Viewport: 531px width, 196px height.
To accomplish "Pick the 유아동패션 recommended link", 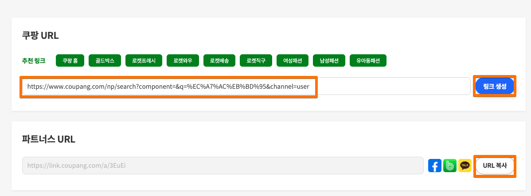I will [368, 61].
